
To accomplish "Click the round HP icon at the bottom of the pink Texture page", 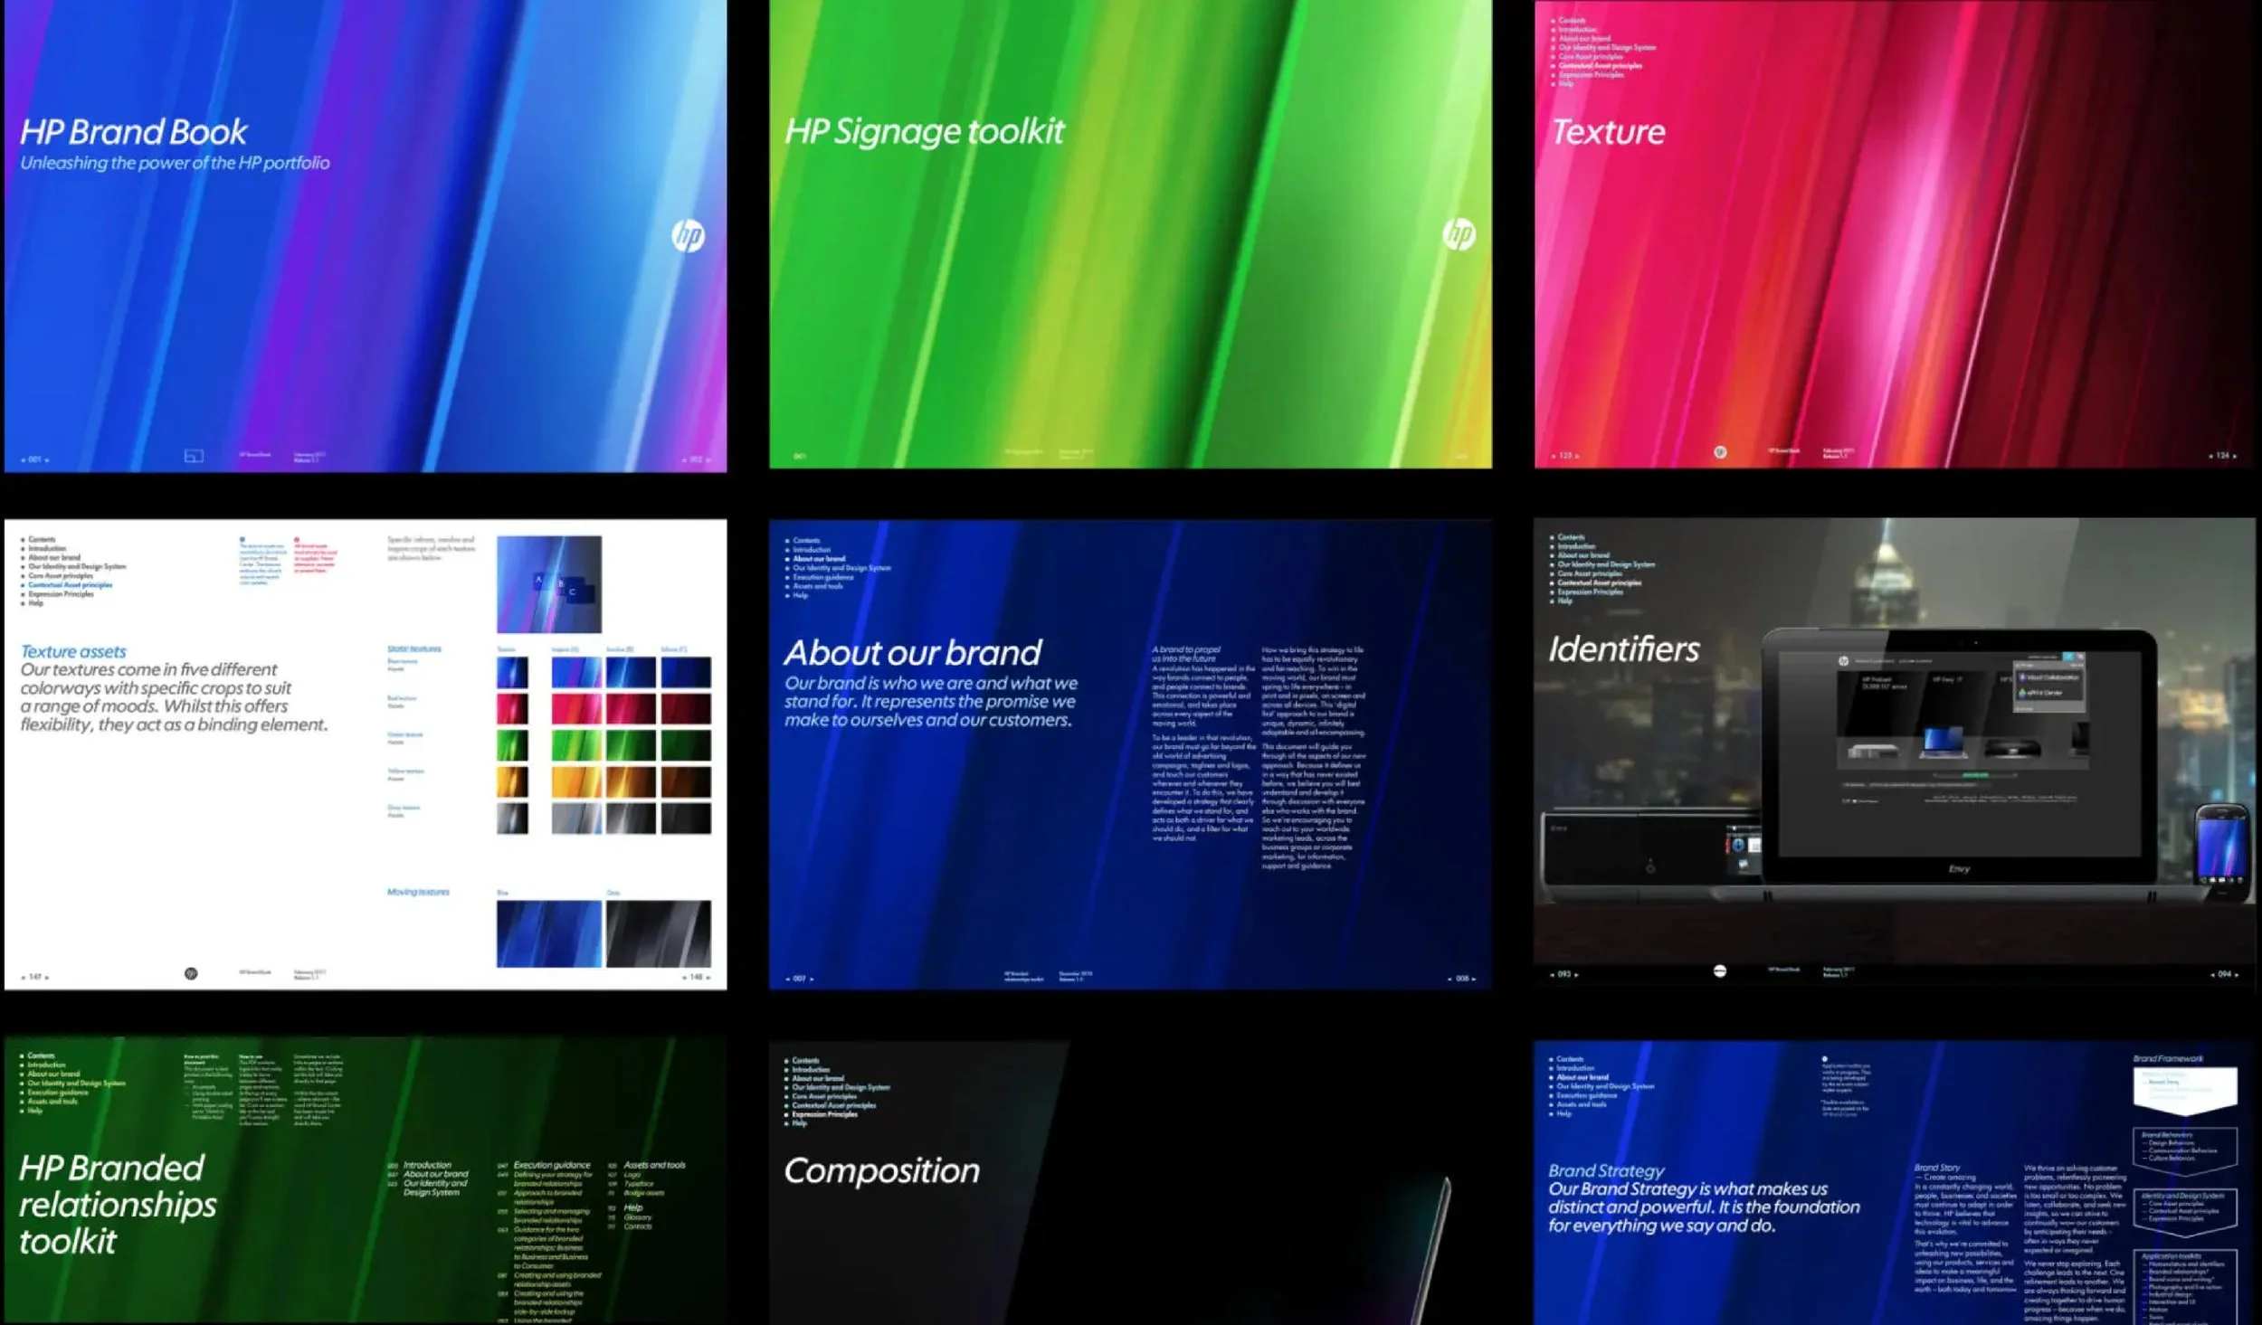I will coord(1720,452).
